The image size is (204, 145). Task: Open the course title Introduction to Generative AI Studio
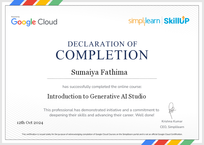97,96
